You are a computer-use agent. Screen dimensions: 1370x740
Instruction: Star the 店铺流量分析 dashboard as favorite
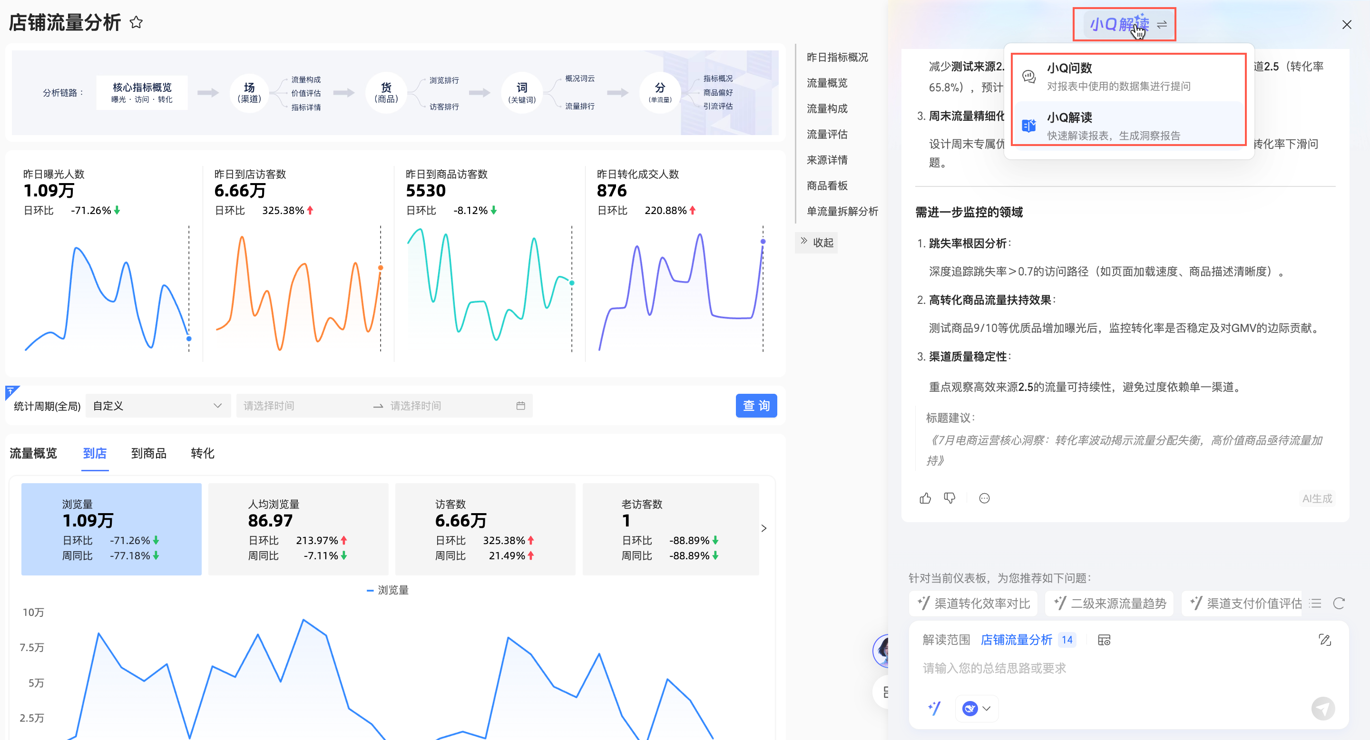[x=136, y=22]
